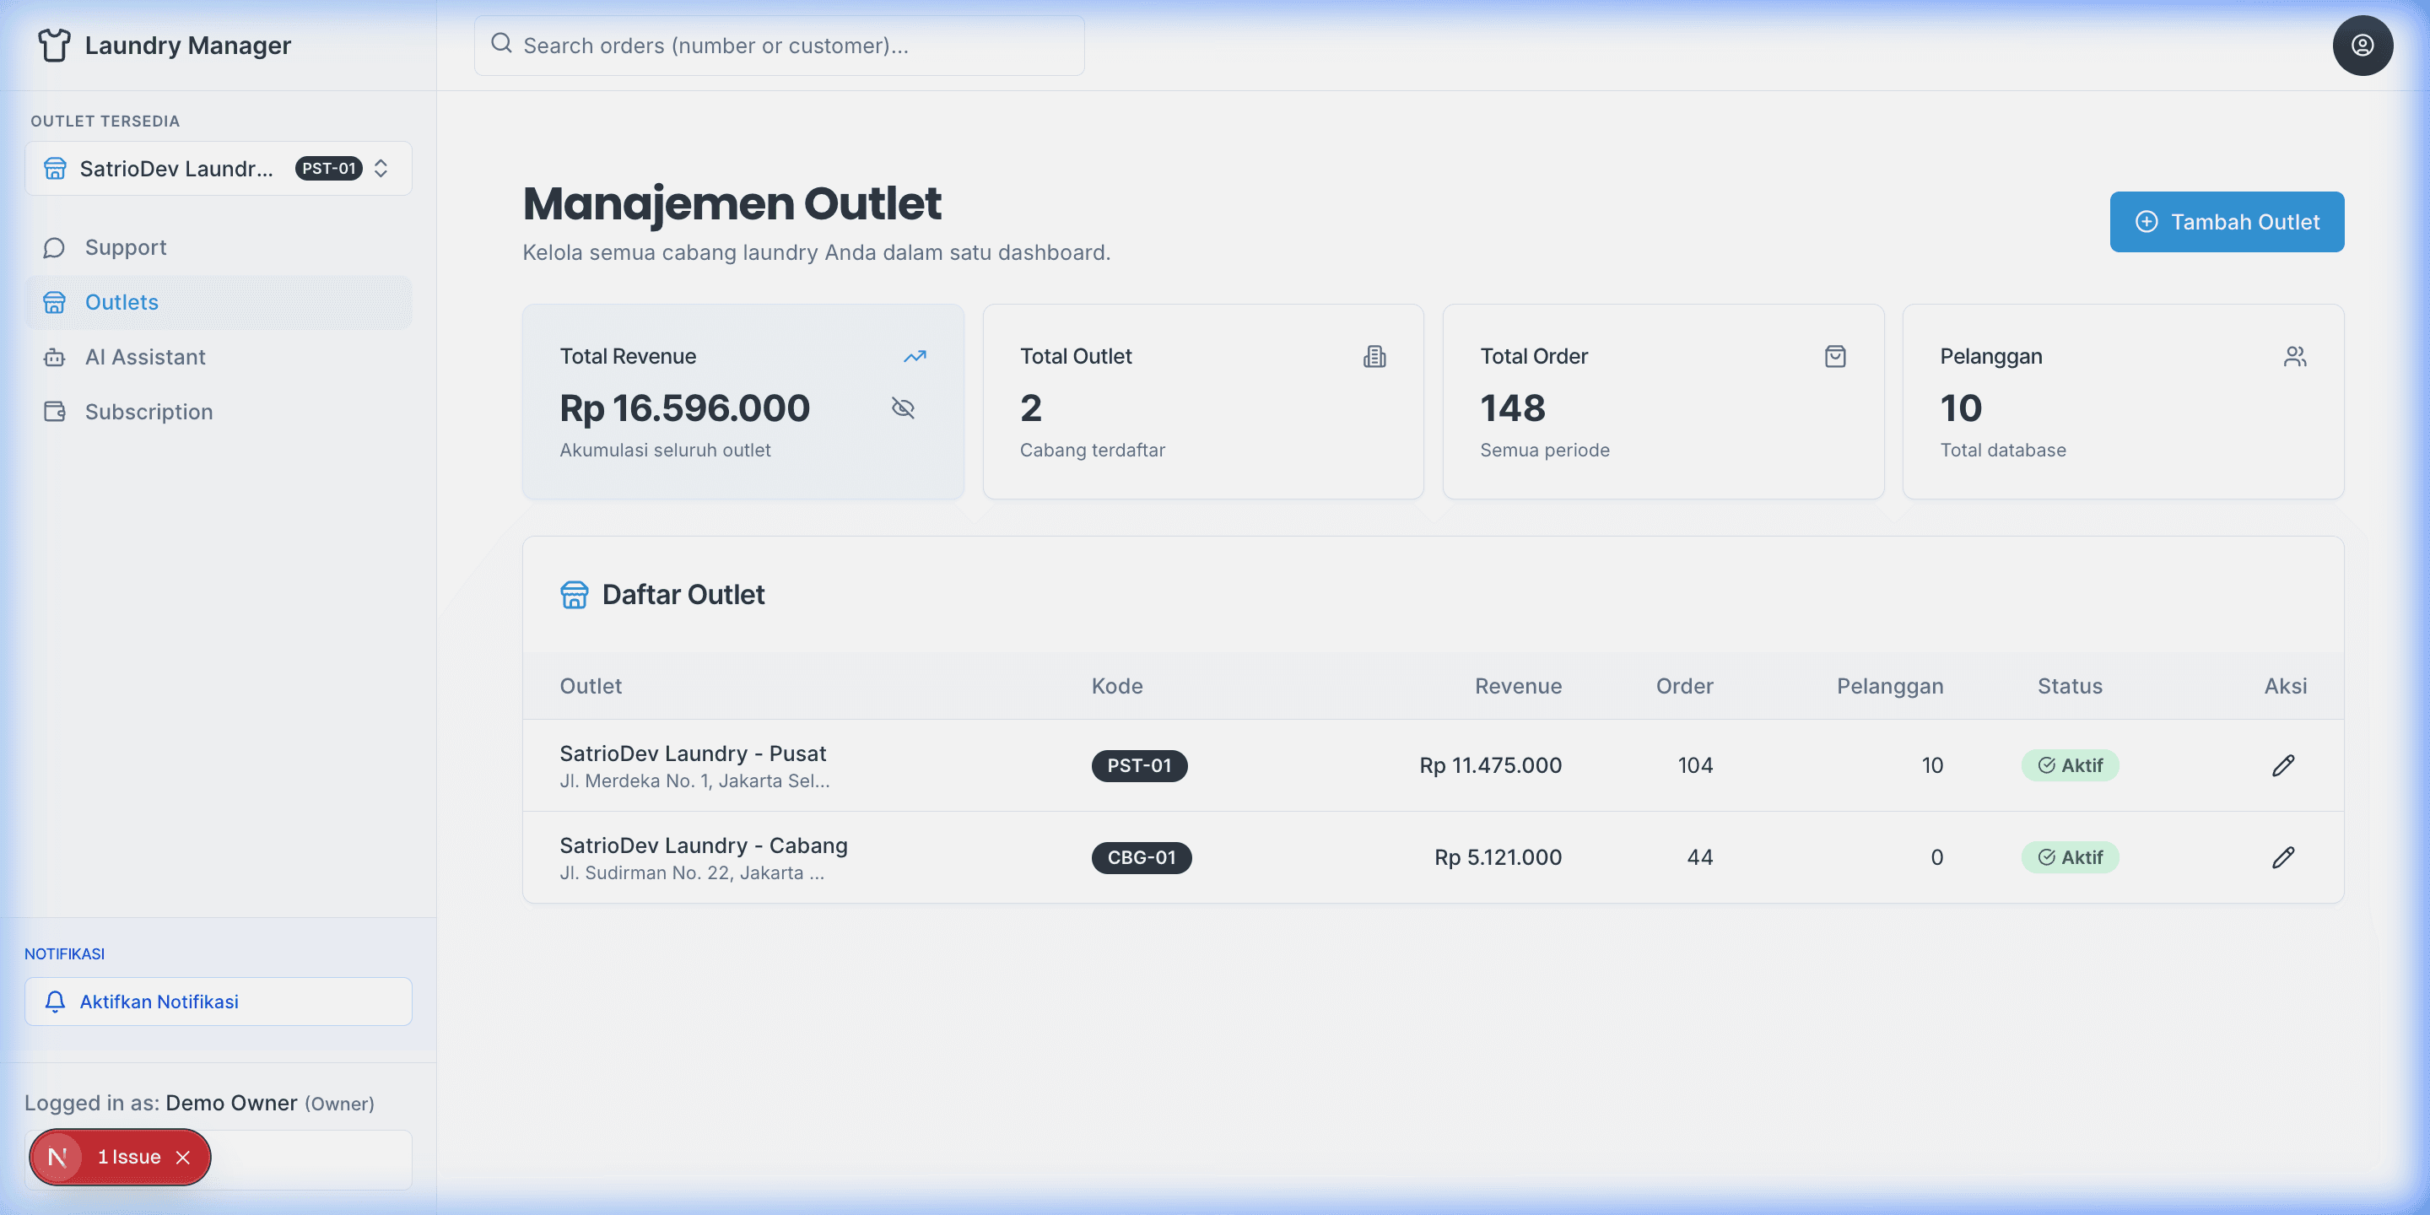Click the PST-01 code badge in table
2430x1215 pixels.
tap(1138, 765)
